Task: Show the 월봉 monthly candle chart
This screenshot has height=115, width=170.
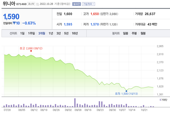Action: [x=143, y=33]
